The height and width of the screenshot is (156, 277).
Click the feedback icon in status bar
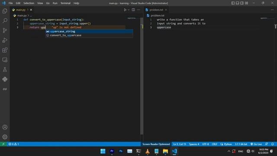coord(267,144)
